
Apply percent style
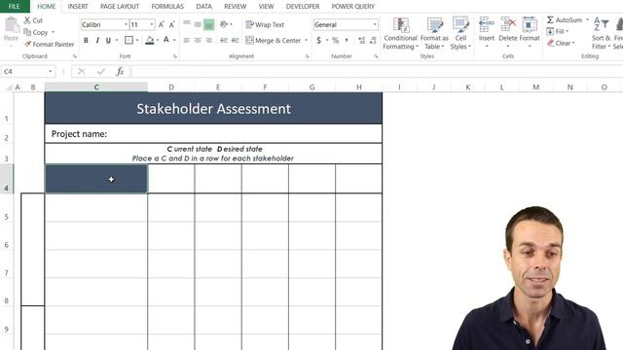335,40
